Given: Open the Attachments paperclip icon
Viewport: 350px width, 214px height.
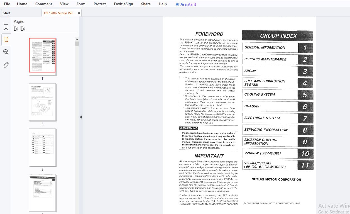Looking at the screenshot, I should (x=6, y=65).
